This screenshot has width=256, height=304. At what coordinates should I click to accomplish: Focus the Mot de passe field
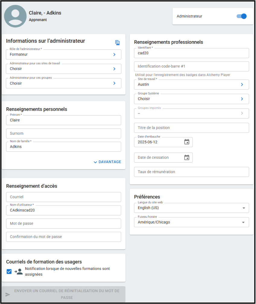pyautogui.click(x=63, y=224)
